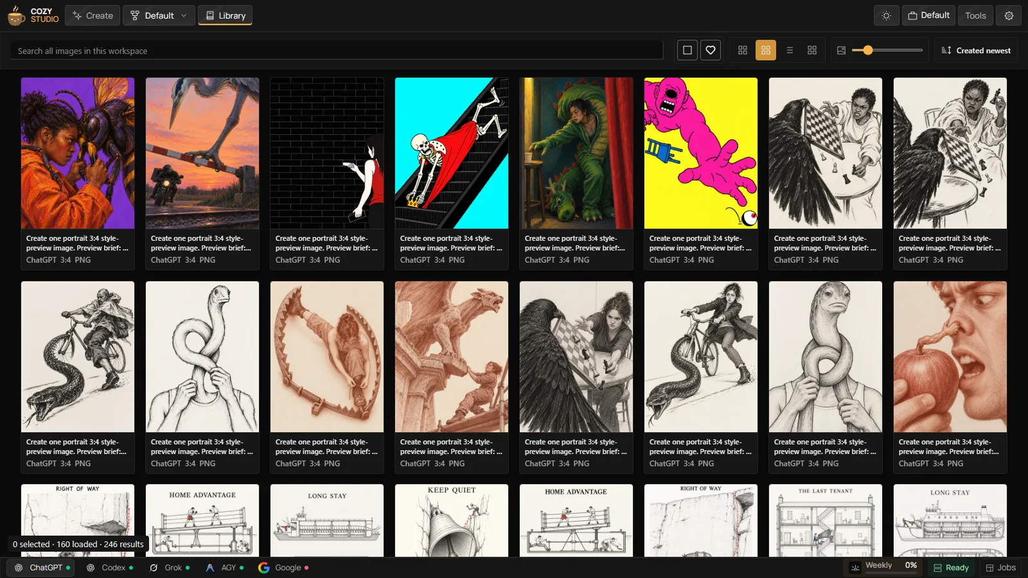Open the skeleton on escalator thumbnail
1028x578 pixels.
pyautogui.click(x=452, y=153)
